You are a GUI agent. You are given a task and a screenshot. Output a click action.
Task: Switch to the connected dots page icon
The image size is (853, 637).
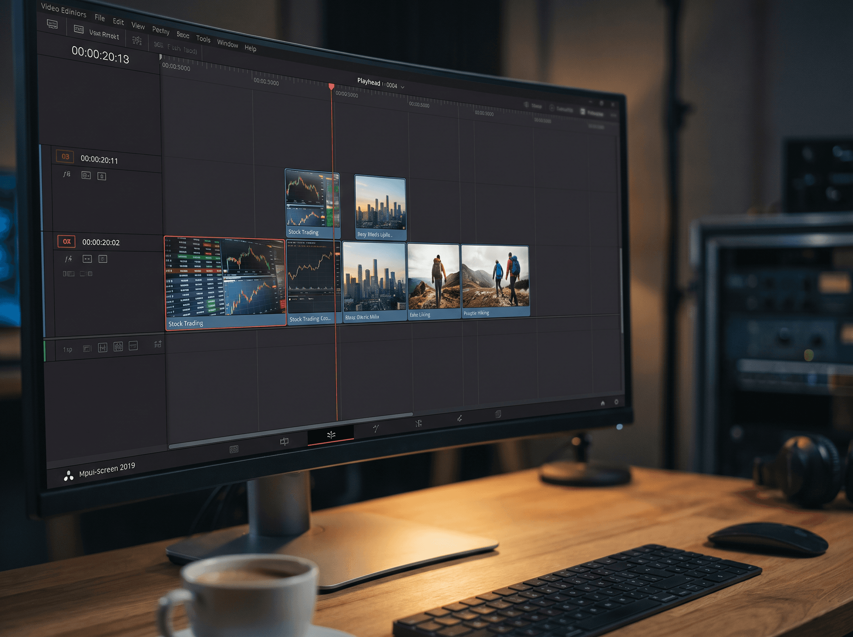tap(460, 418)
